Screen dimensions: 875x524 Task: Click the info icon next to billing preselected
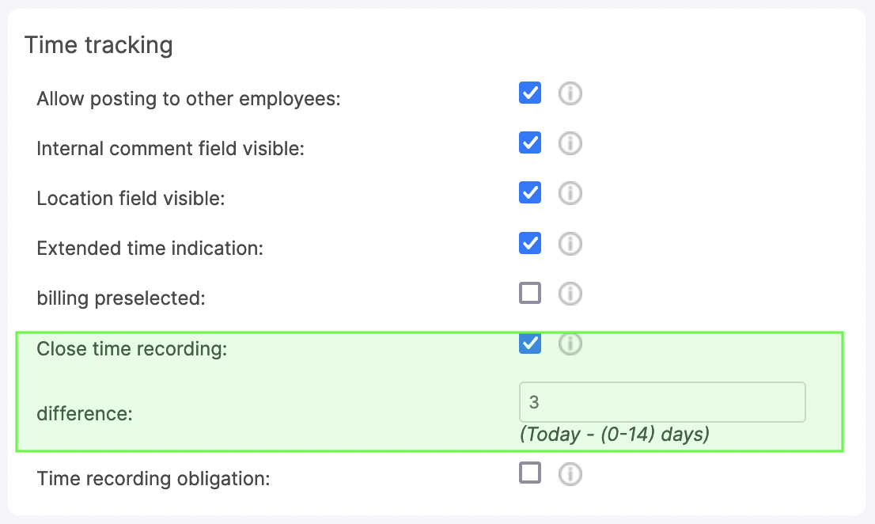570,293
